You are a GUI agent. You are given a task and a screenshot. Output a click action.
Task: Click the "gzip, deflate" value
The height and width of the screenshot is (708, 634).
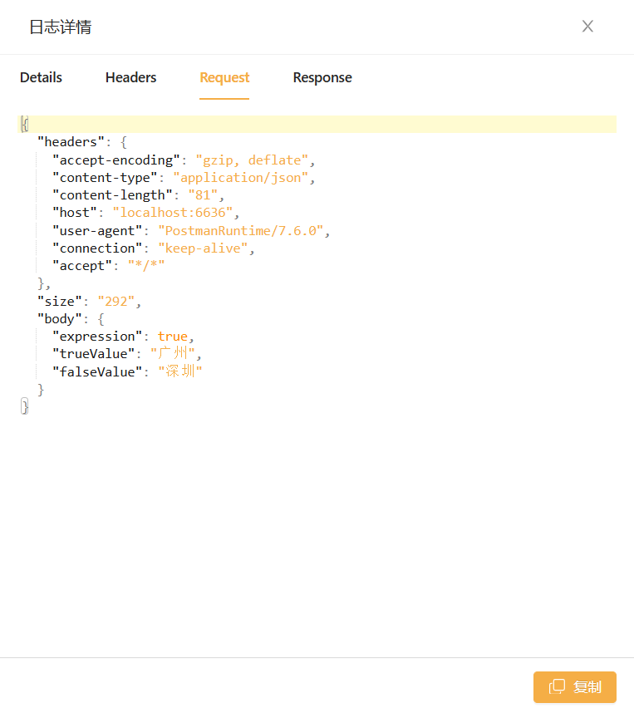(252, 160)
